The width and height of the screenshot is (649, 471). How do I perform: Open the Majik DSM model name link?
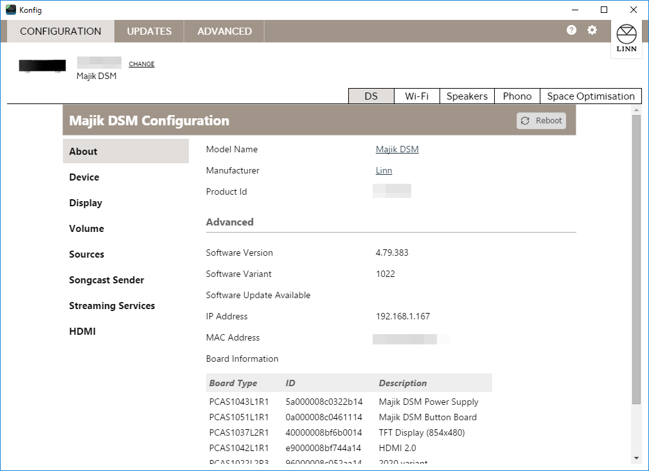(397, 149)
